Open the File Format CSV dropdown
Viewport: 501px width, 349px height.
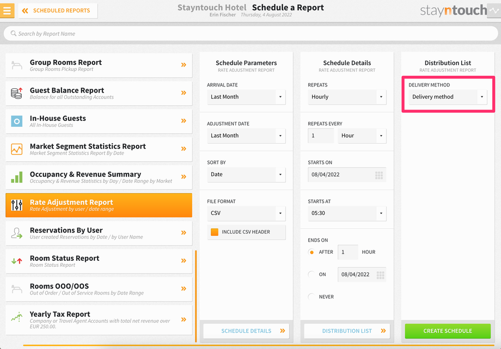pos(246,213)
